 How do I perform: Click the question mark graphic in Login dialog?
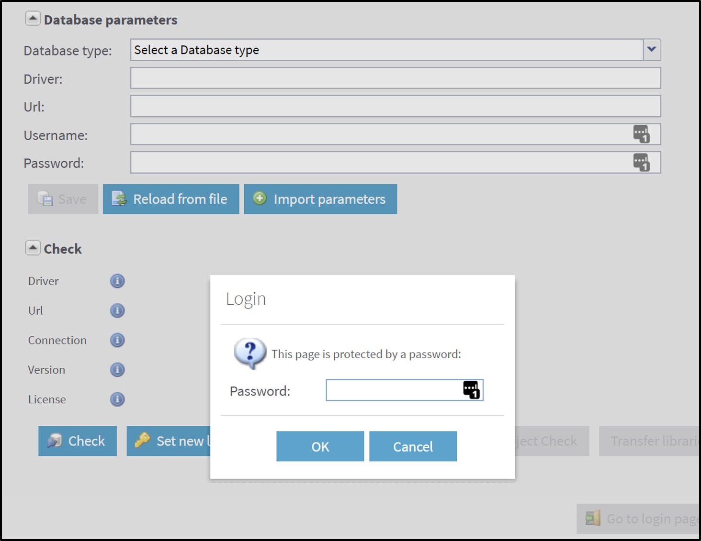(249, 353)
